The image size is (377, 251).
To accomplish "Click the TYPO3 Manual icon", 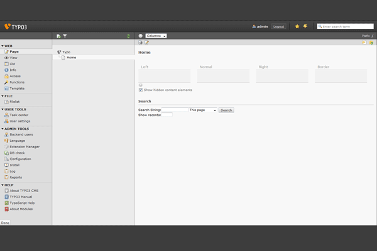I will pyautogui.click(x=6, y=196).
